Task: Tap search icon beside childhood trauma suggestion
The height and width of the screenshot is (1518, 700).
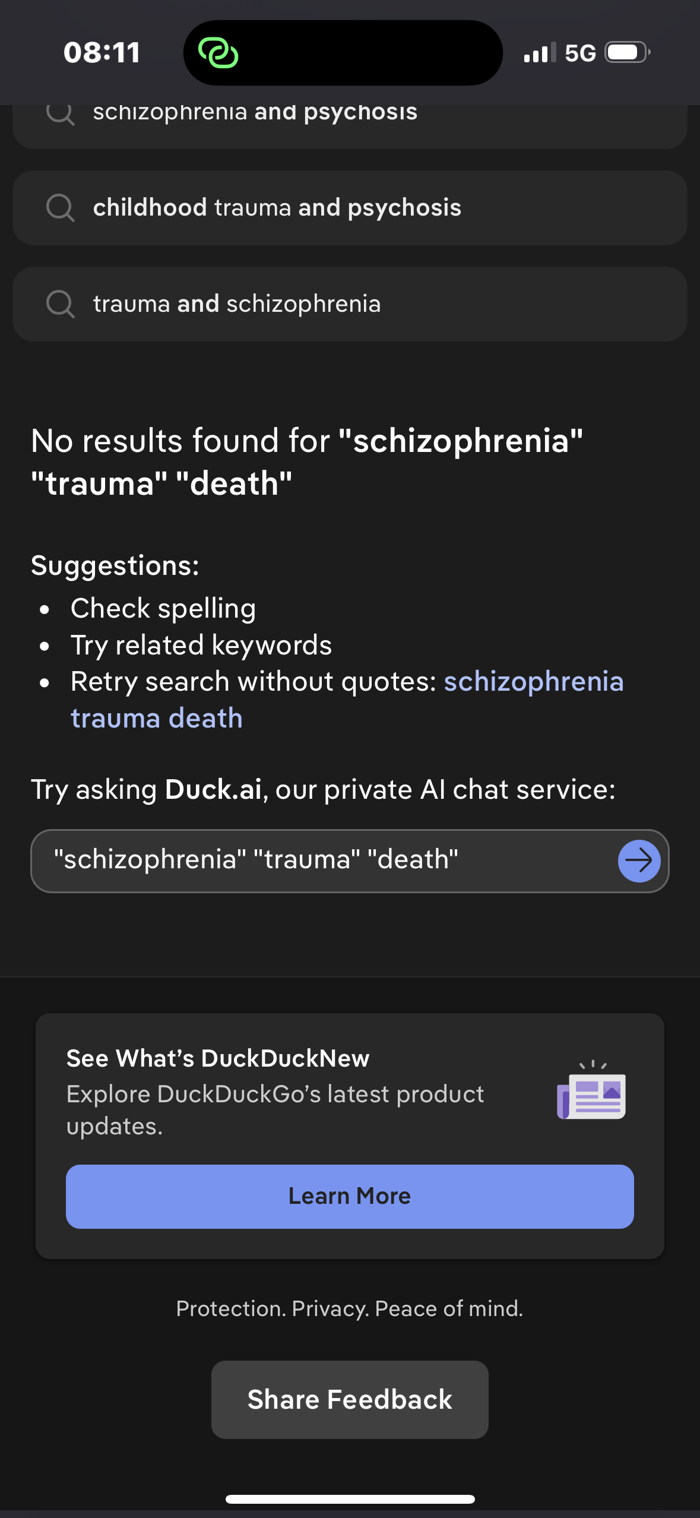Action: (x=60, y=208)
